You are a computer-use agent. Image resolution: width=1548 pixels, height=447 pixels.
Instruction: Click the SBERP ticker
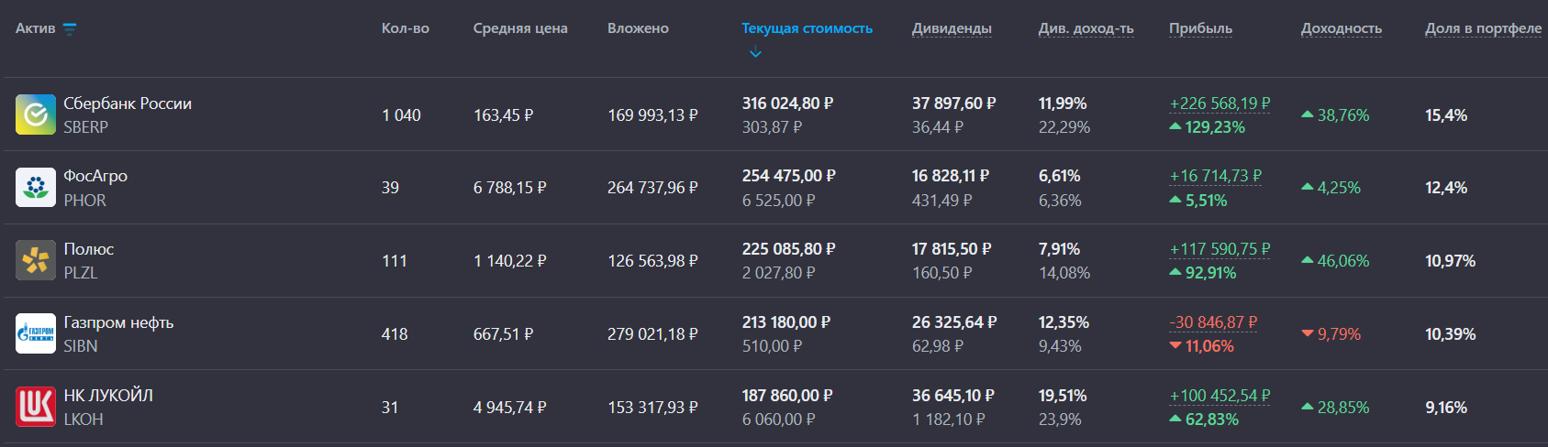pyautogui.click(x=85, y=127)
